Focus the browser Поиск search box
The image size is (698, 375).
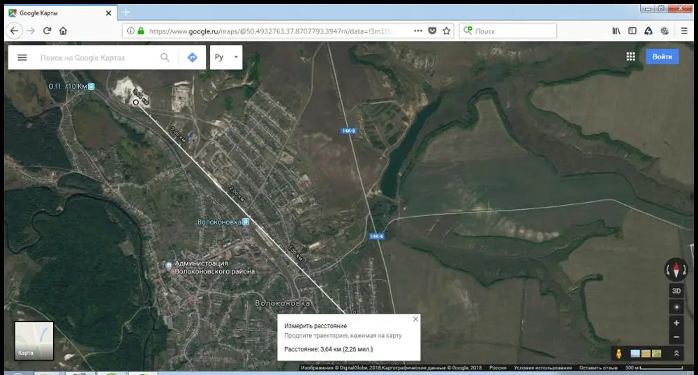point(508,31)
